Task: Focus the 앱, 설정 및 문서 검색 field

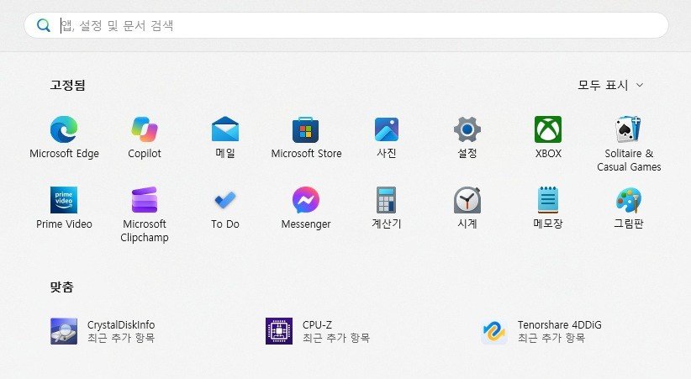Action: point(346,25)
